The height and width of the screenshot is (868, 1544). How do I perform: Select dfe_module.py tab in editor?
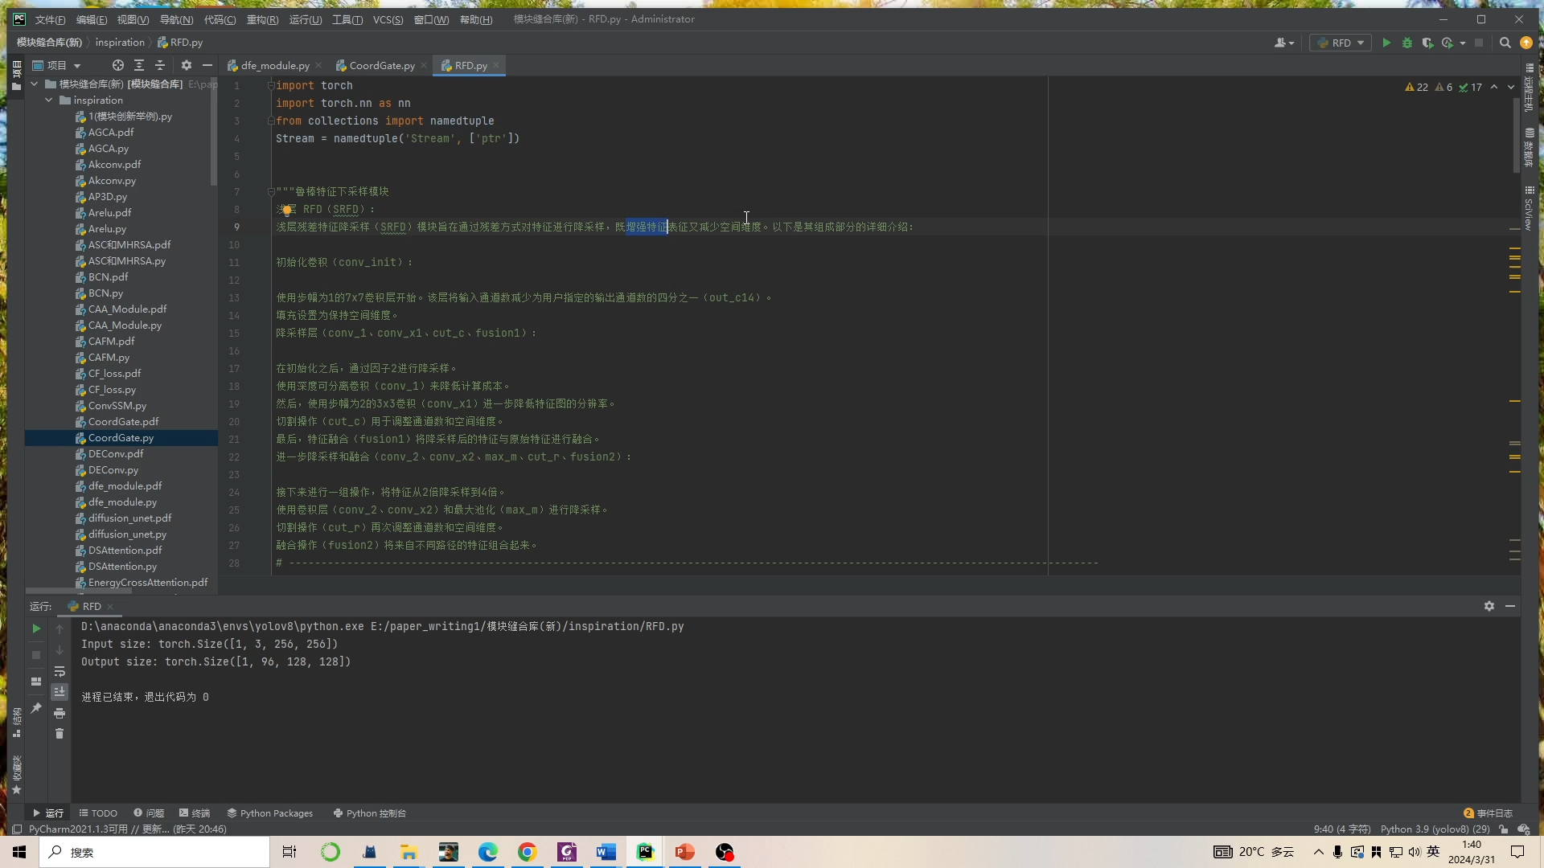click(x=273, y=66)
